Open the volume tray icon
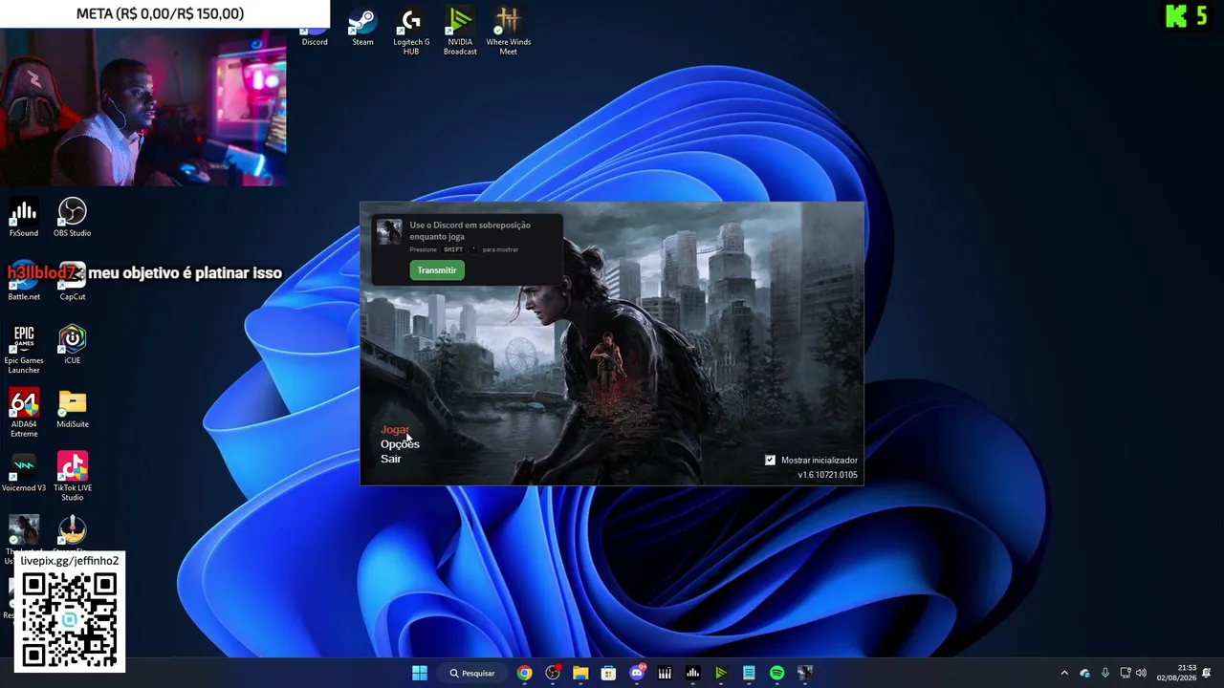This screenshot has height=688, width=1224. click(x=1142, y=673)
